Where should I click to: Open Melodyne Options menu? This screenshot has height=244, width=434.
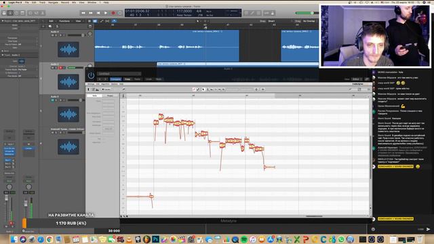click(x=115, y=84)
